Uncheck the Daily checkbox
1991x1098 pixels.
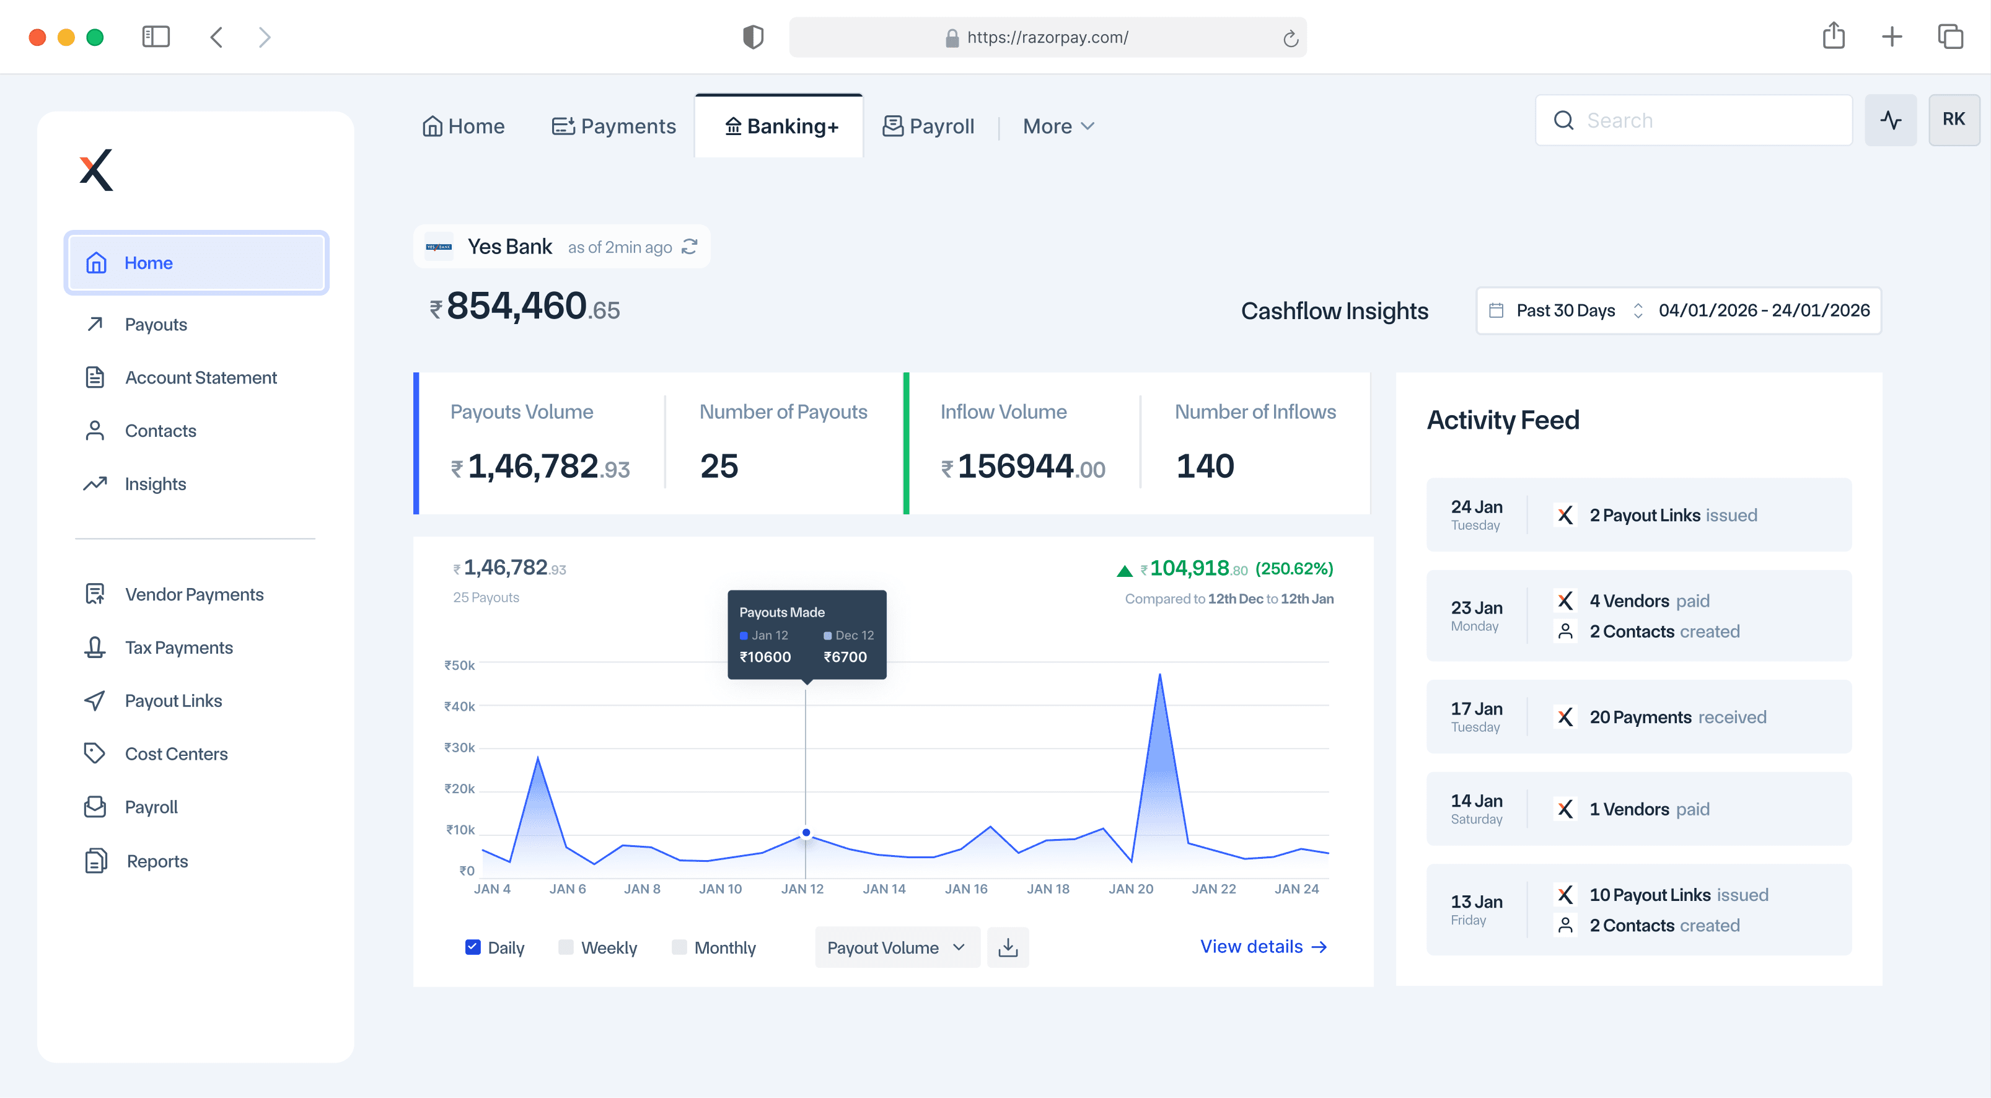(473, 947)
